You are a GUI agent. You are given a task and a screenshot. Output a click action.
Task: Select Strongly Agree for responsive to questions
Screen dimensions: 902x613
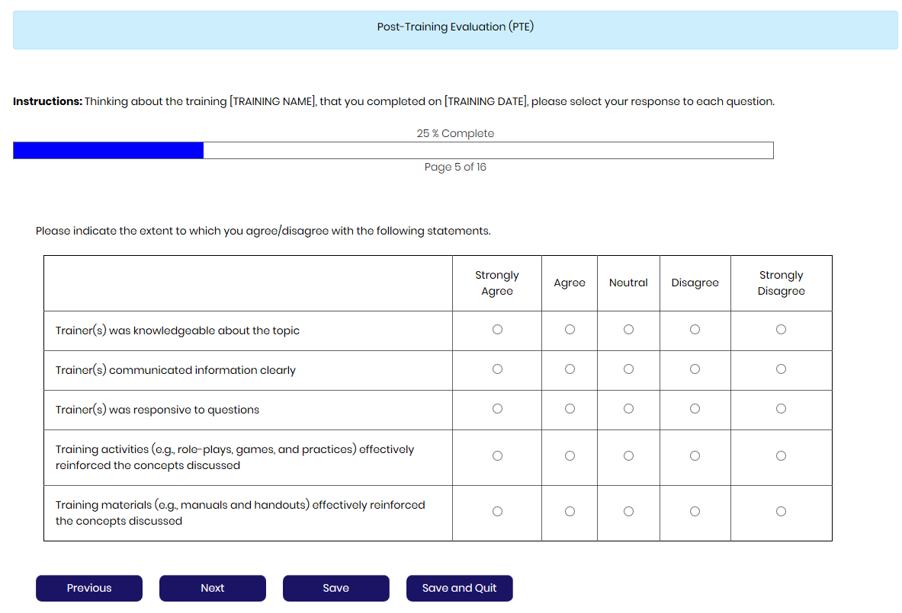[x=497, y=409]
